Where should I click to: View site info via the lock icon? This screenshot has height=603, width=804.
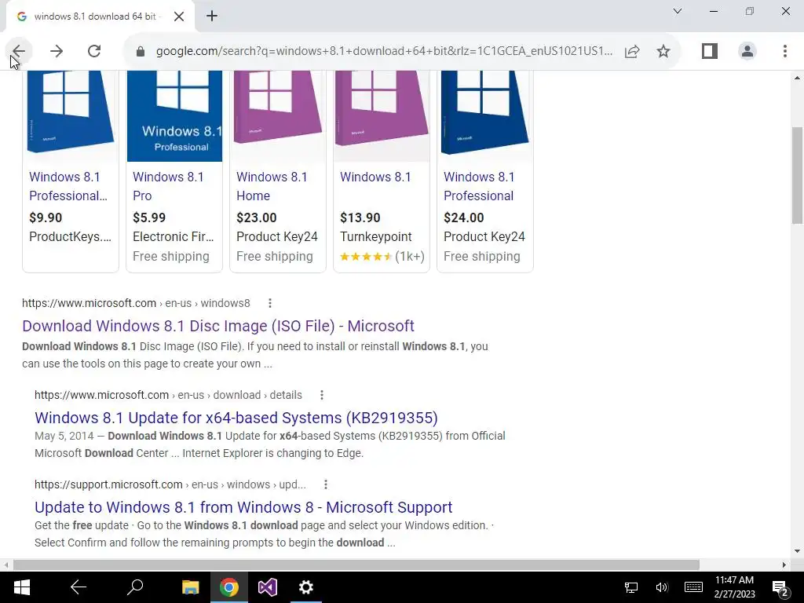140,51
